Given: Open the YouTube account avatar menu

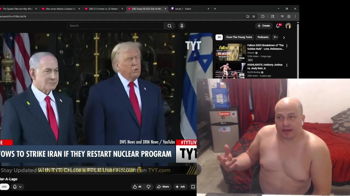Looking at the screenshot, I should pyautogui.click(x=288, y=26).
